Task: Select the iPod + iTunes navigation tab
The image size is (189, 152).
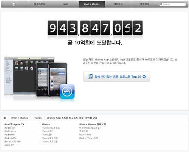Action: (92, 4)
